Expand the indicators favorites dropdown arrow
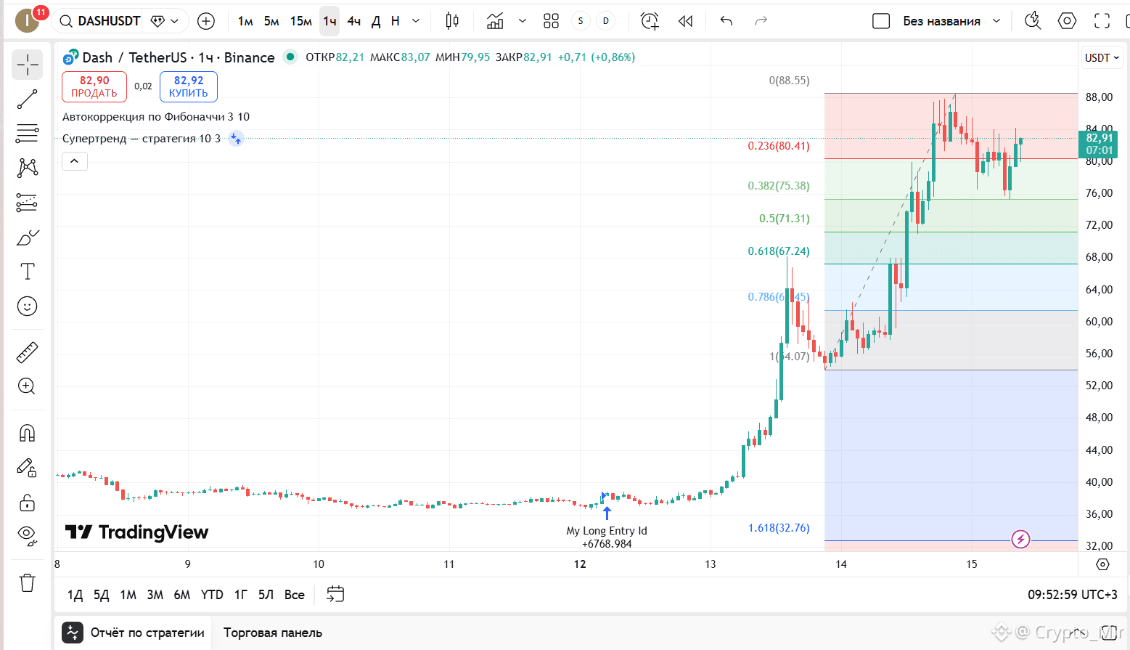Viewport: 1130px width, 650px height. pos(523,21)
